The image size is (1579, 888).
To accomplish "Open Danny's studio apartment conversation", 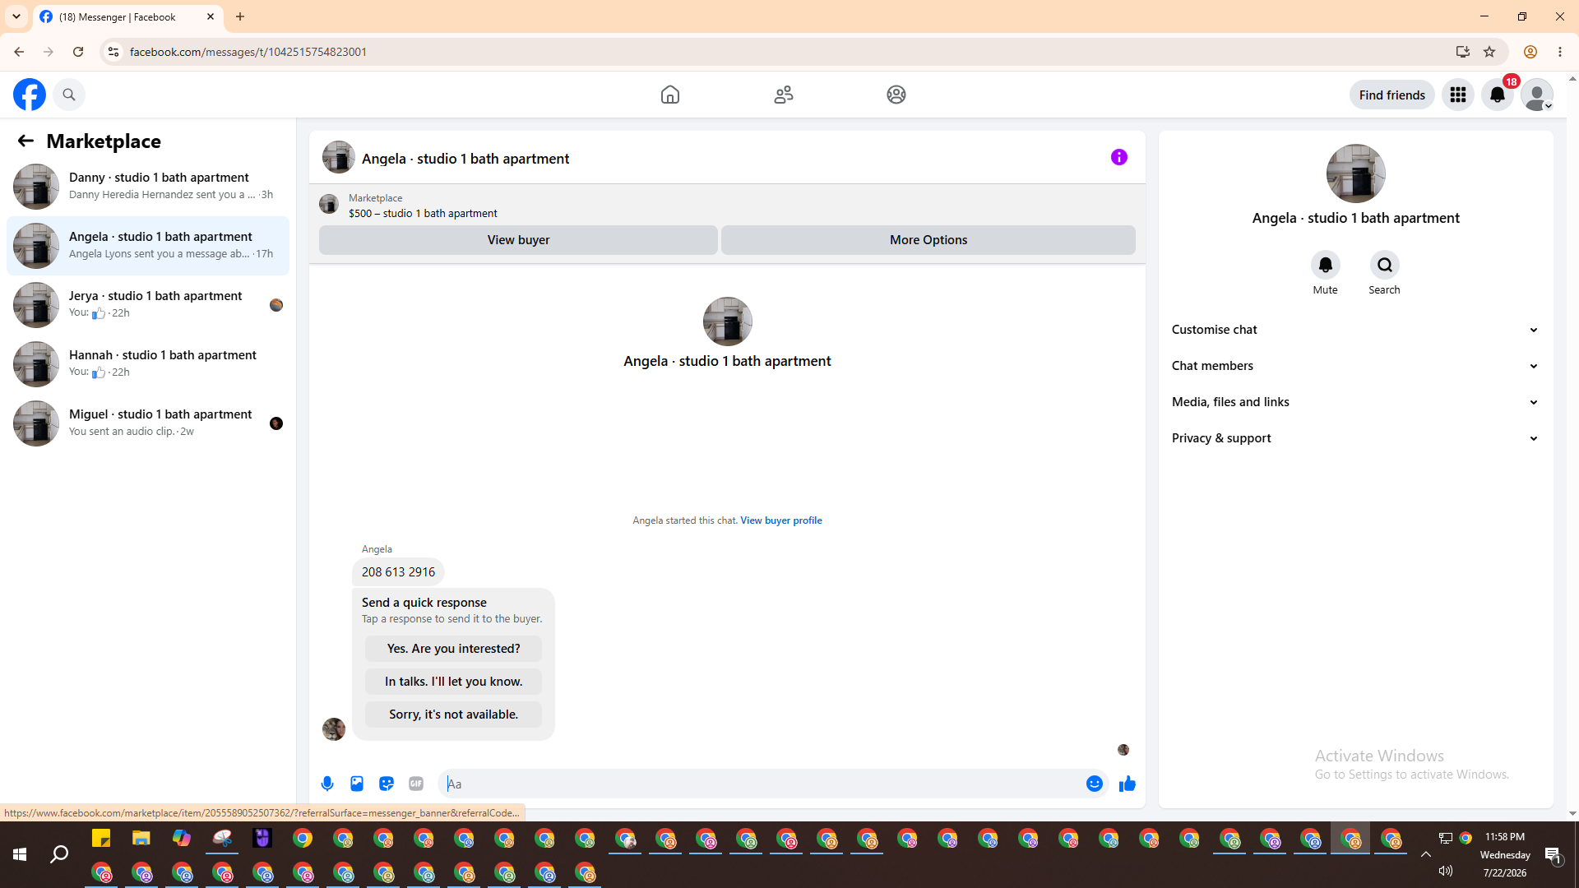I will click(x=148, y=187).
